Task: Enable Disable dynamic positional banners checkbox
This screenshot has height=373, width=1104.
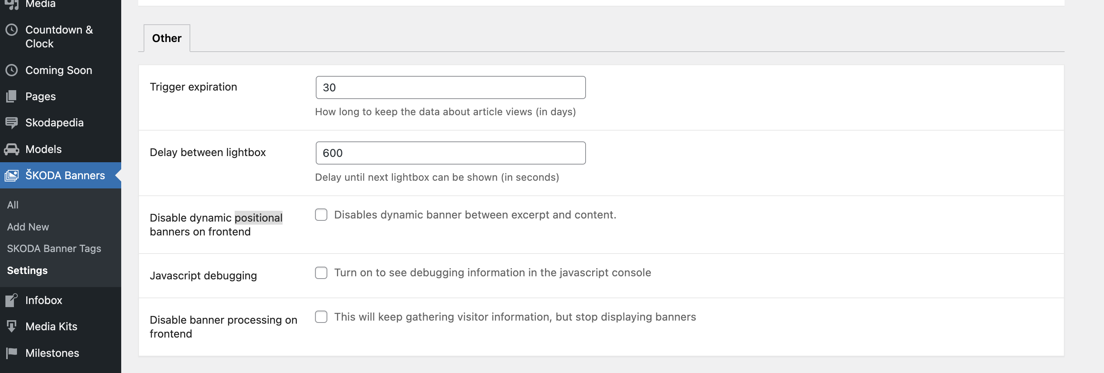Action: 321,215
